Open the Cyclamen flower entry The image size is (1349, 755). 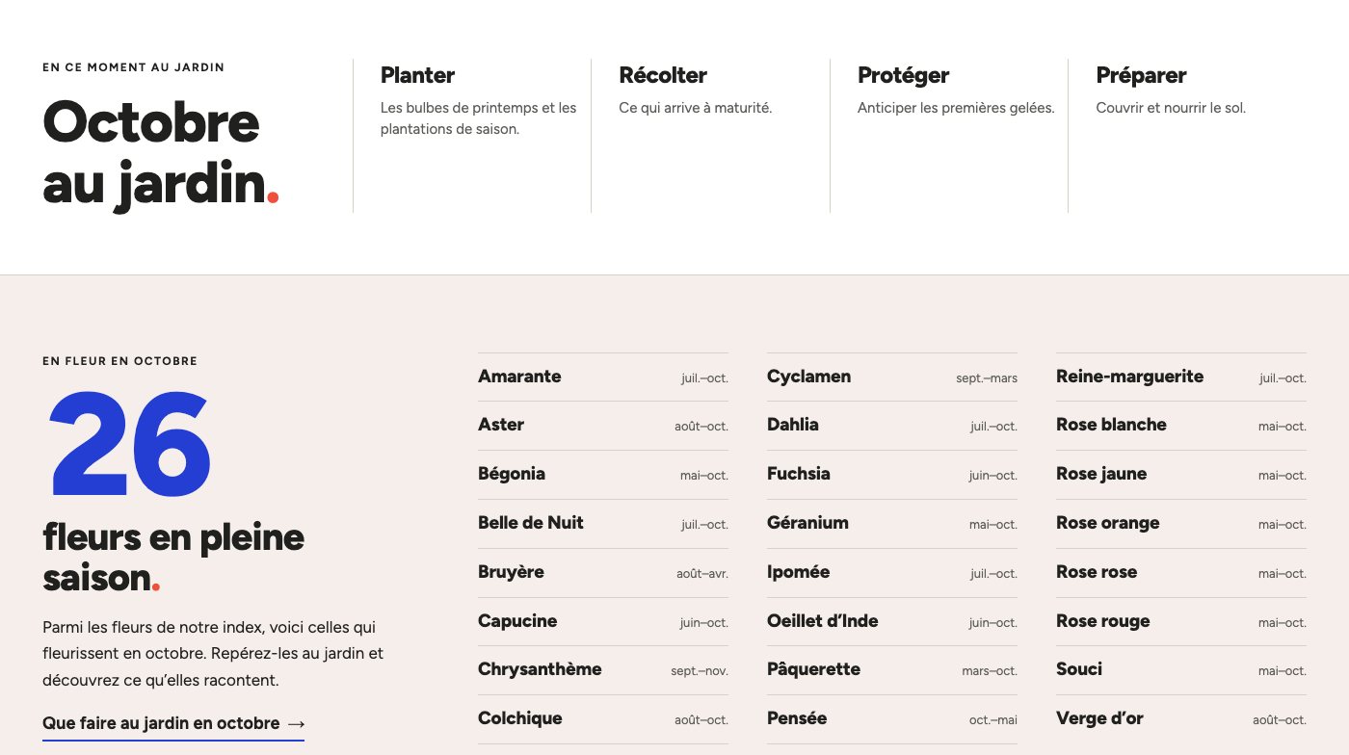point(892,377)
